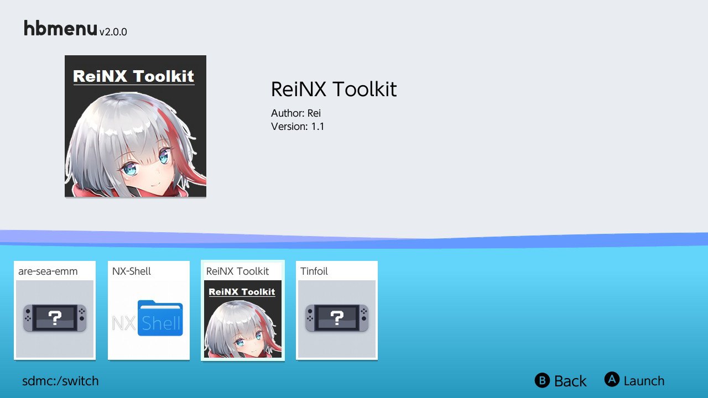The height and width of the screenshot is (398, 708).
Task: Open the are-sea-emm homebrew tile
Action: [x=55, y=310]
